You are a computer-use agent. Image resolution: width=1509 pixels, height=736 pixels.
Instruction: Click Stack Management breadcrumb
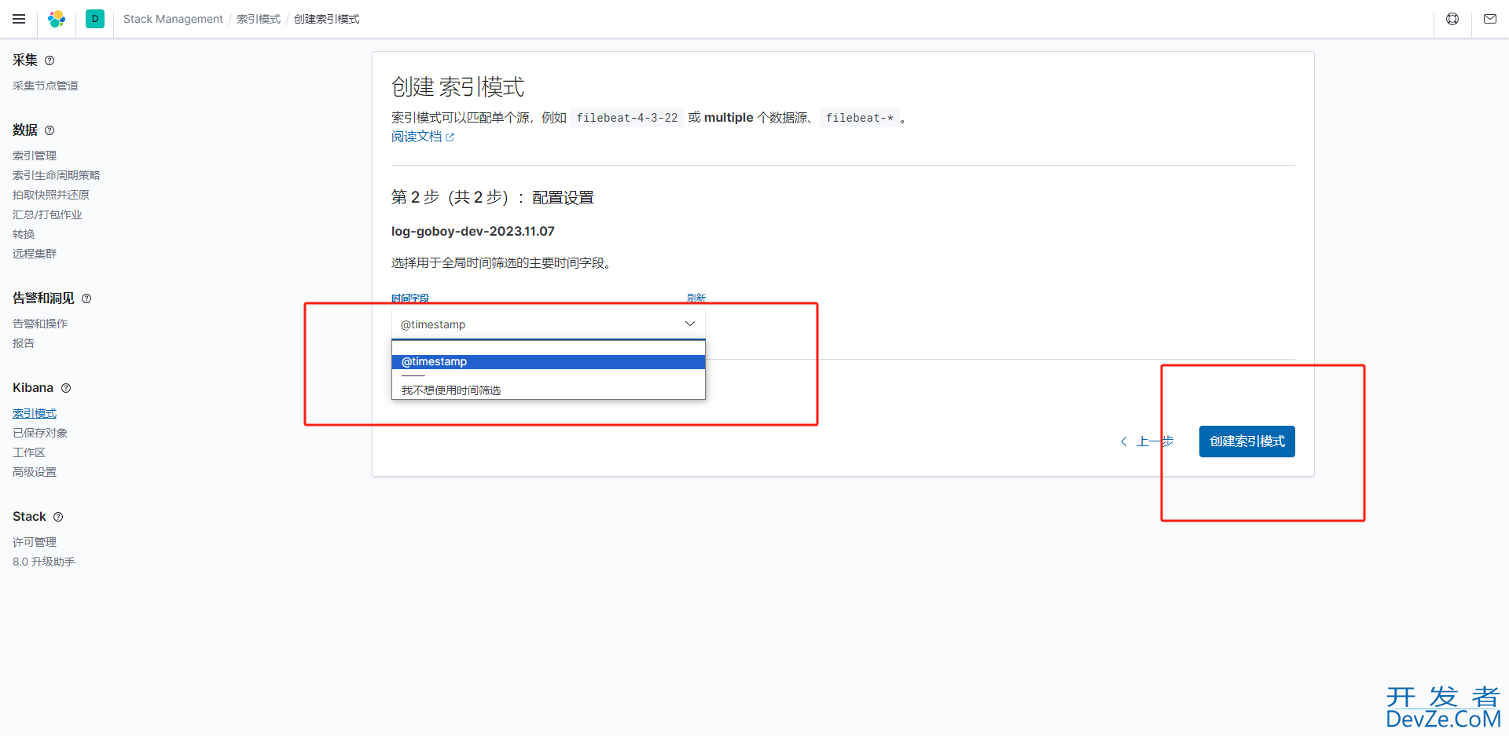[173, 19]
